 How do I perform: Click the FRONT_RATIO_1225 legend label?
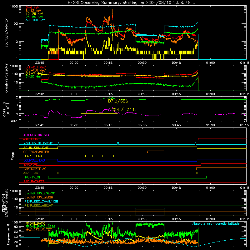pyautogui.click(x=40, y=227)
